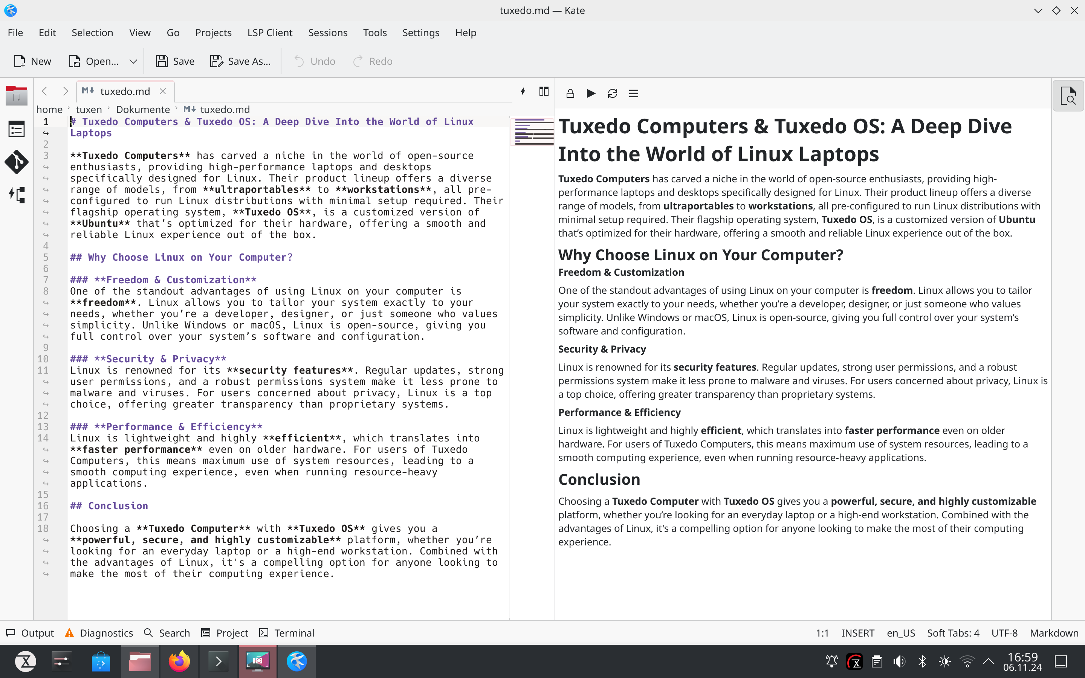This screenshot has width=1085, height=678.
Task: Open the Sessions menu
Action: click(328, 33)
